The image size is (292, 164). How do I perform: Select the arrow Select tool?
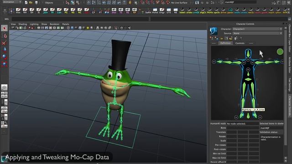point(4,28)
